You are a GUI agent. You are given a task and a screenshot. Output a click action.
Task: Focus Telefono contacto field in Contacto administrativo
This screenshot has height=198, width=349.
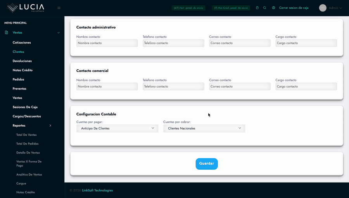(x=173, y=43)
